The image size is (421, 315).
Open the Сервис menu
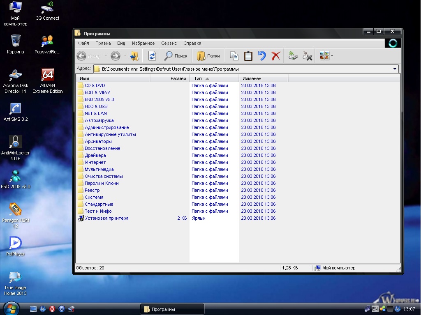tap(169, 43)
